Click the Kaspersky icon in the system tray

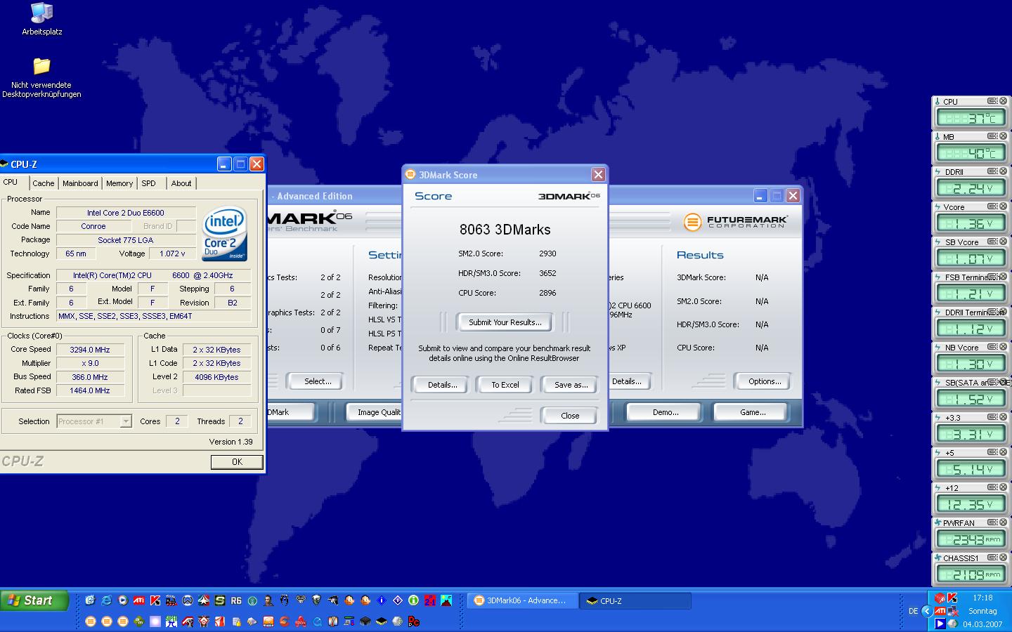952,598
